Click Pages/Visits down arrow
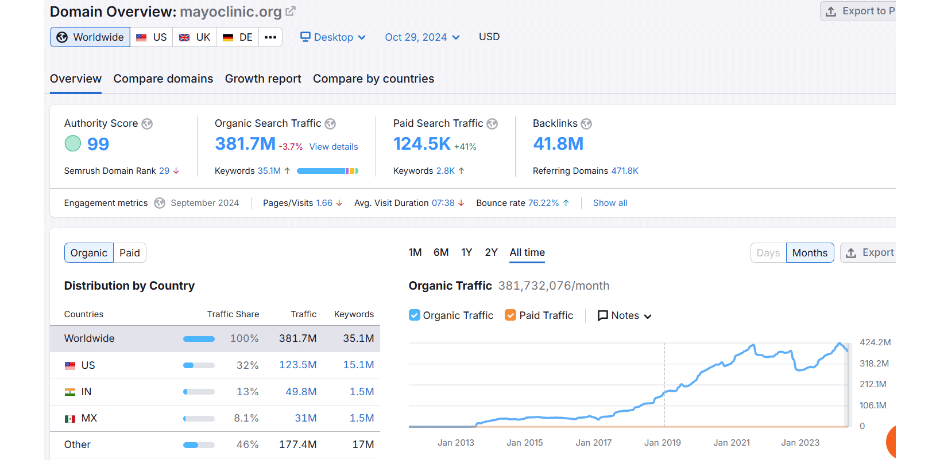This screenshot has height=460, width=940. click(x=339, y=203)
